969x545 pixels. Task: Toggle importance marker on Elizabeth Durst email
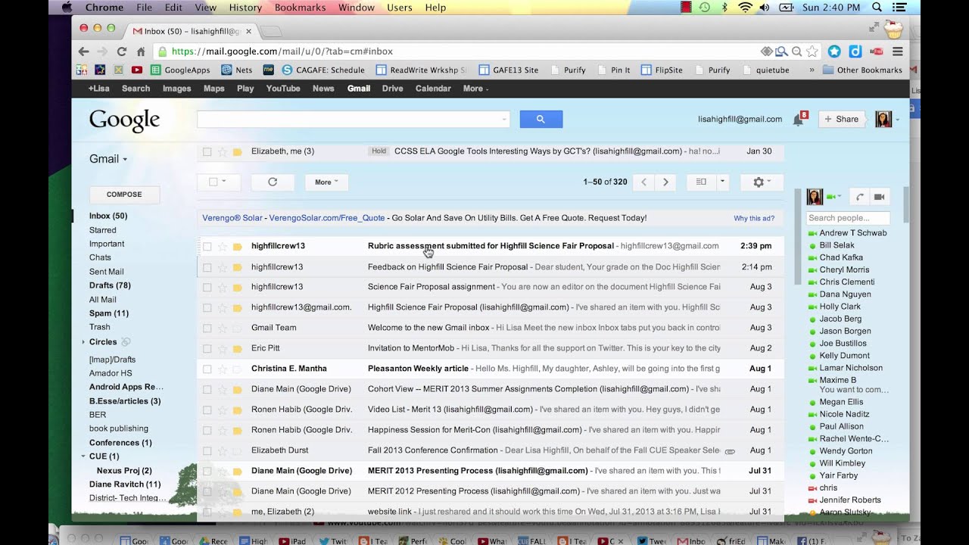[x=237, y=450]
